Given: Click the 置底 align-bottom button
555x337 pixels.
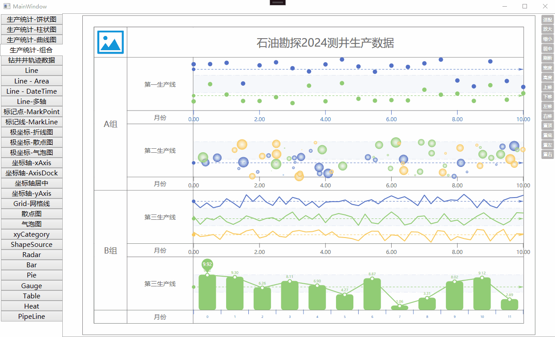Looking at the screenshot, I should (547, 135).
